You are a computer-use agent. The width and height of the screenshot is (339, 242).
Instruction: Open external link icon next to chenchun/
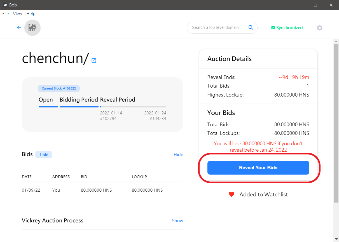tap(94, 60)
